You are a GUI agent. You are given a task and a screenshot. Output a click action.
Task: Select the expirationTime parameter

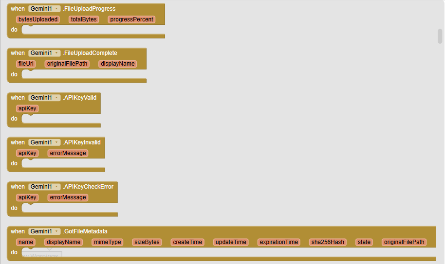point(279,242)
